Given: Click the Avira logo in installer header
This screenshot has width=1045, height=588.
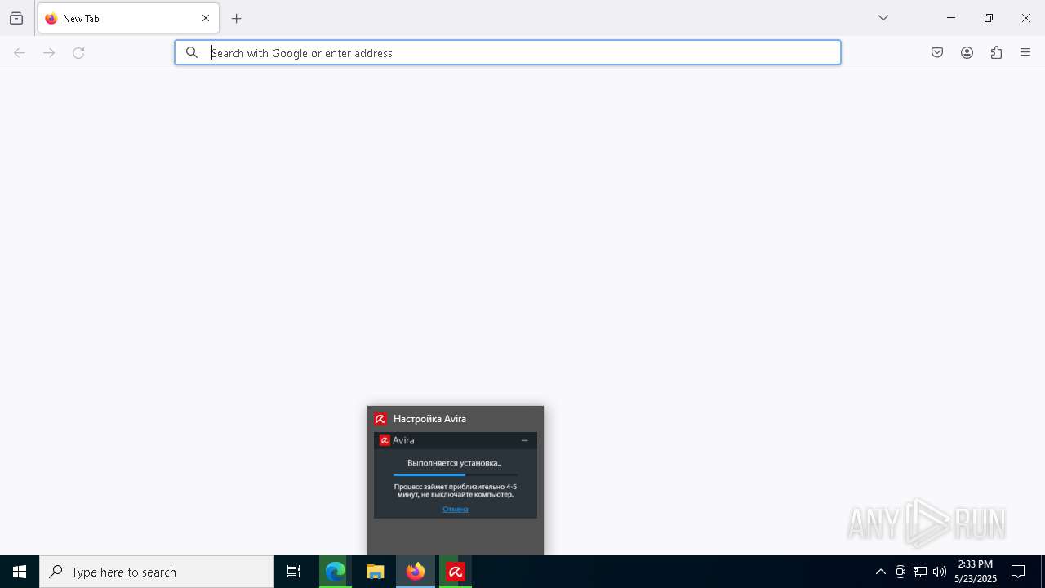Looking at the screenshot, I should [385, 440].
